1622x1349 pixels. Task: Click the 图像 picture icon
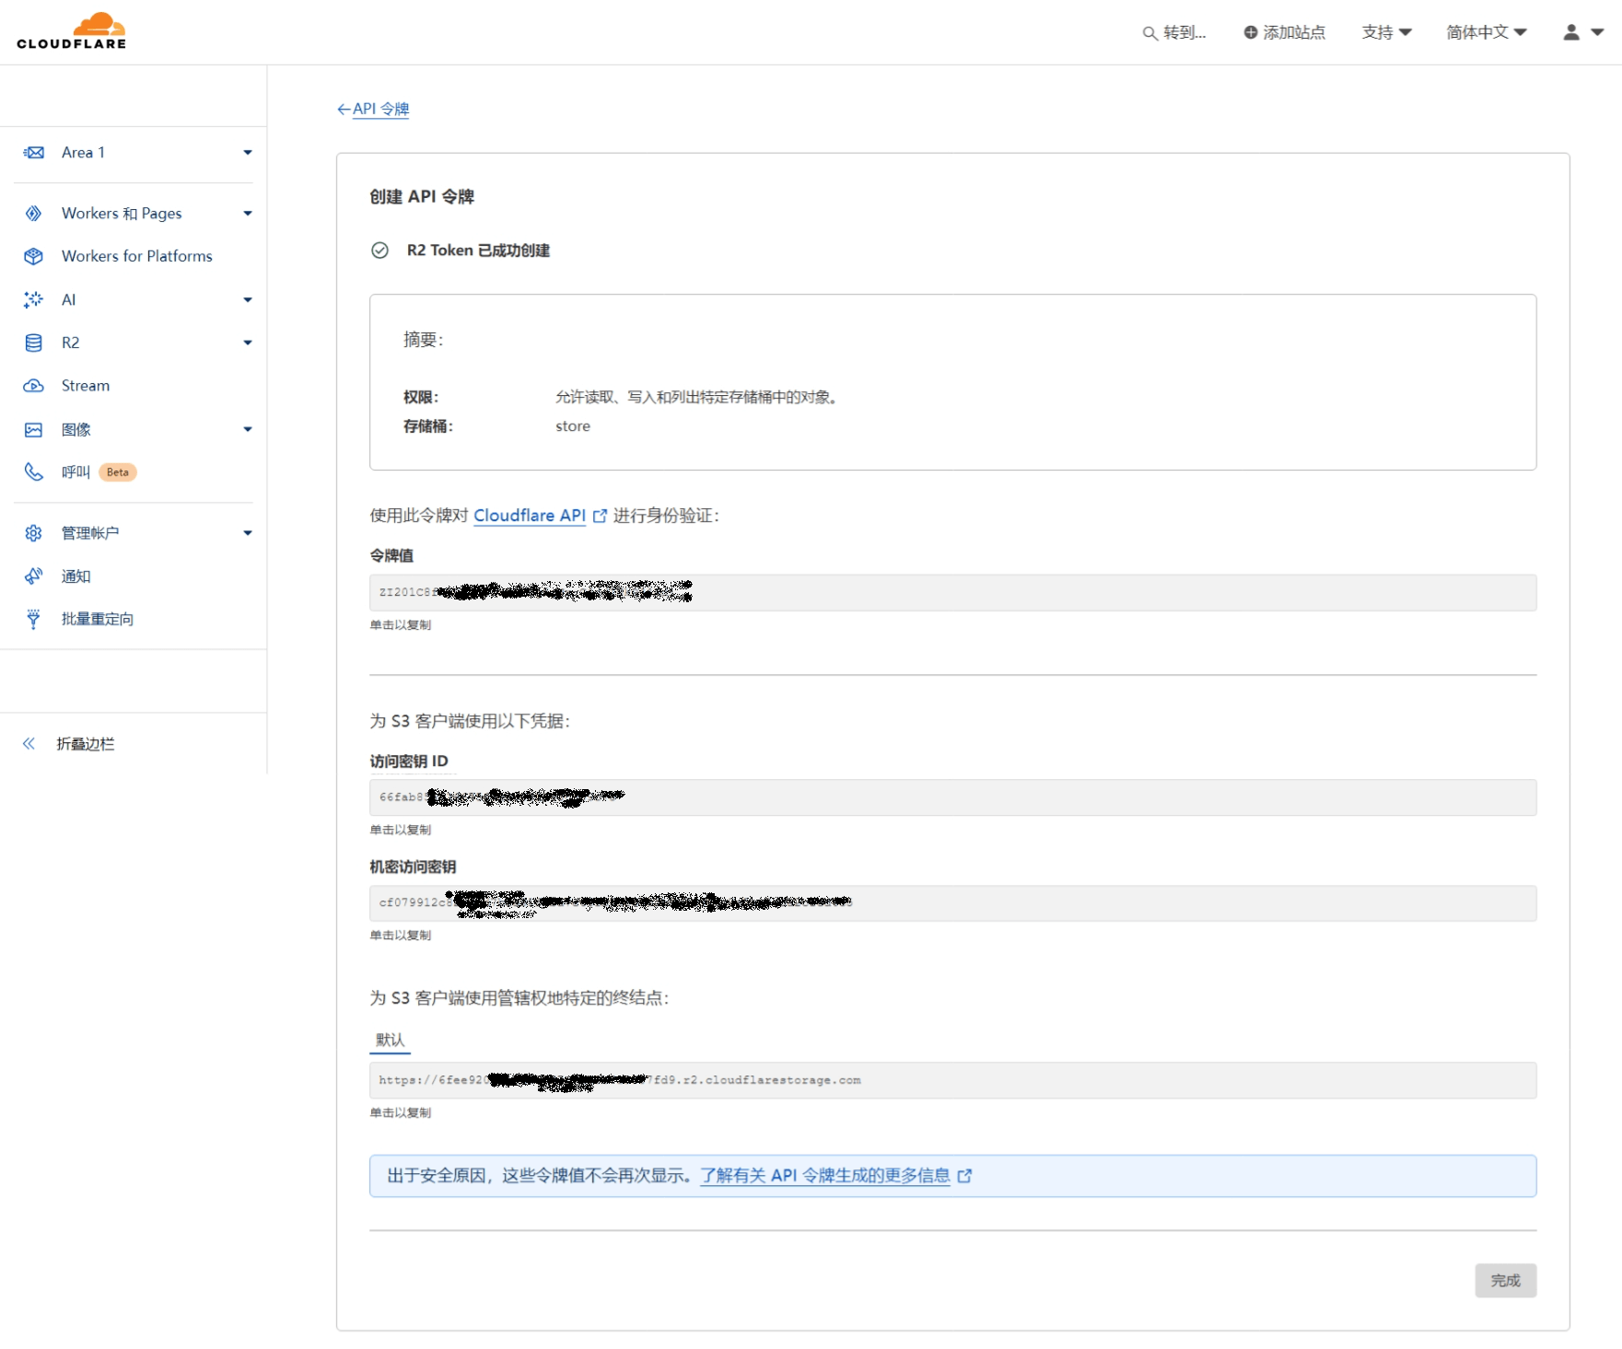(x=34, y=429)
